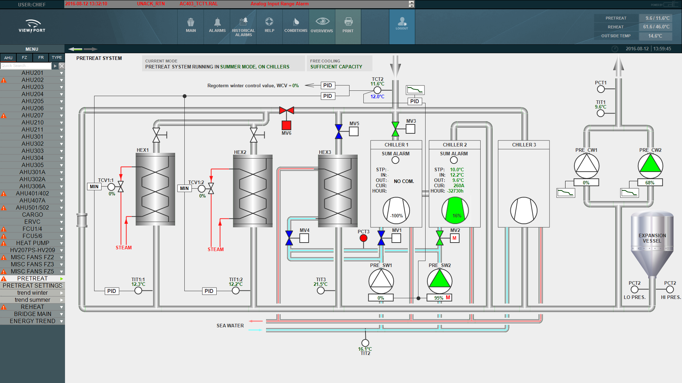Screen dimensions: 682x383
Task: Select the TYPE tab in the menu
Action: click(56, 57)
